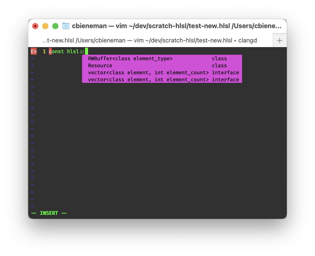315x256 pixels.
Task: Open a new terminal tab with plus button
Action: click(280, 41)
